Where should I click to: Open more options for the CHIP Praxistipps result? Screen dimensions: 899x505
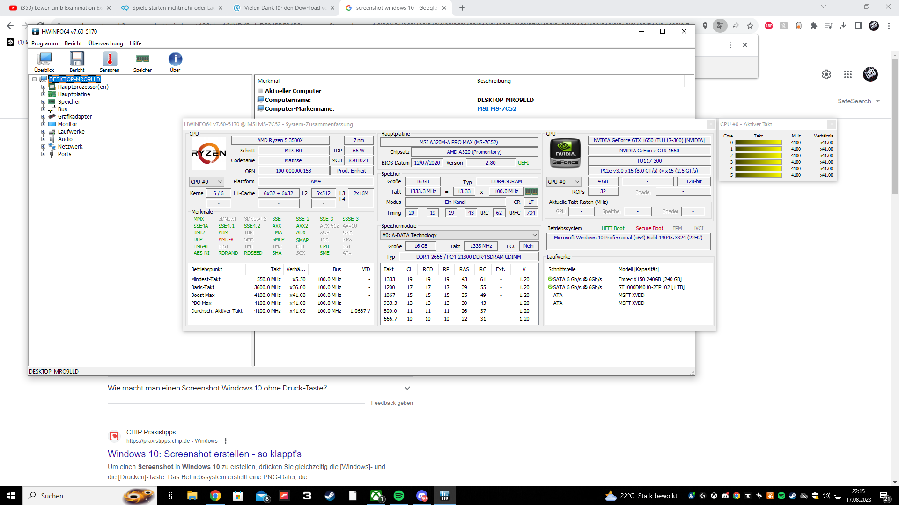(x=226, y=441)
